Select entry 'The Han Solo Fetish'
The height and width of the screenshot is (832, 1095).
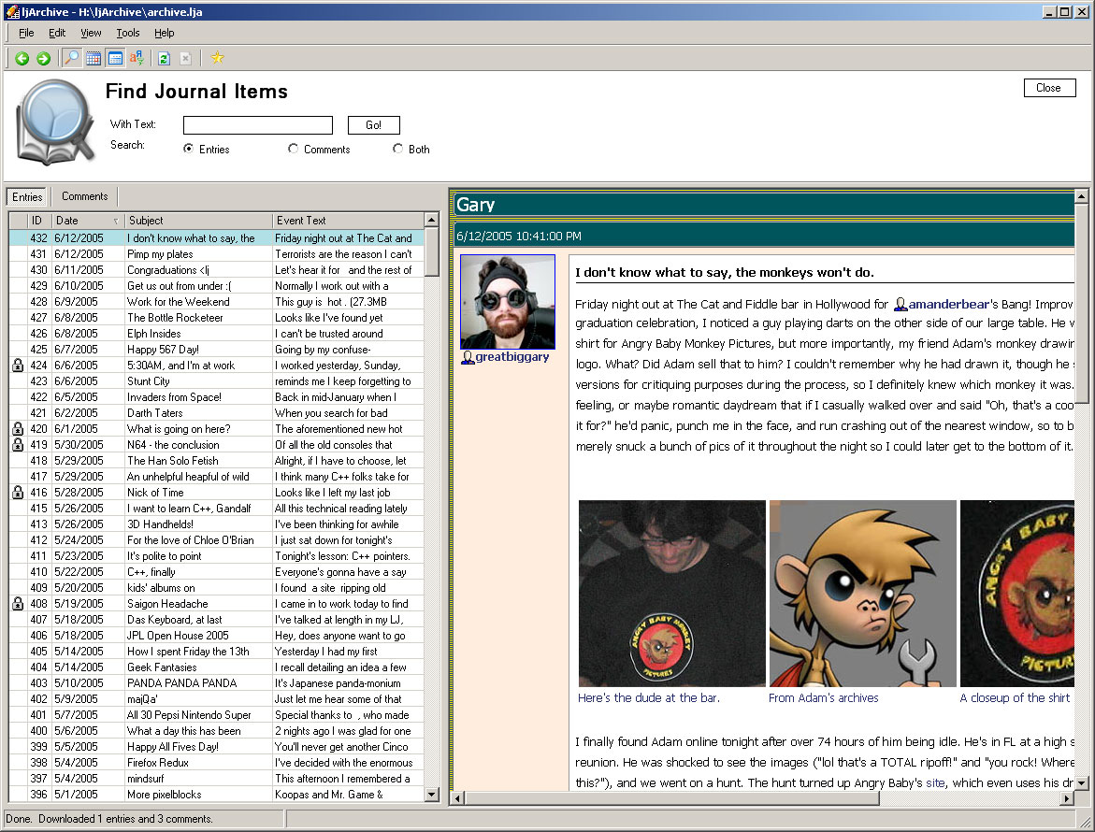pyautogui.click(x=217, y=461)
